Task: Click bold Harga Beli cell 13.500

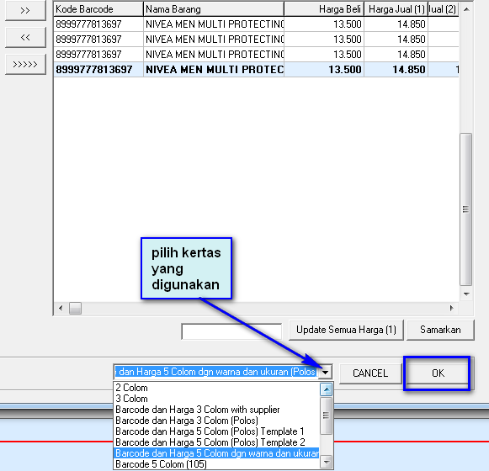Action: point(324,69)
